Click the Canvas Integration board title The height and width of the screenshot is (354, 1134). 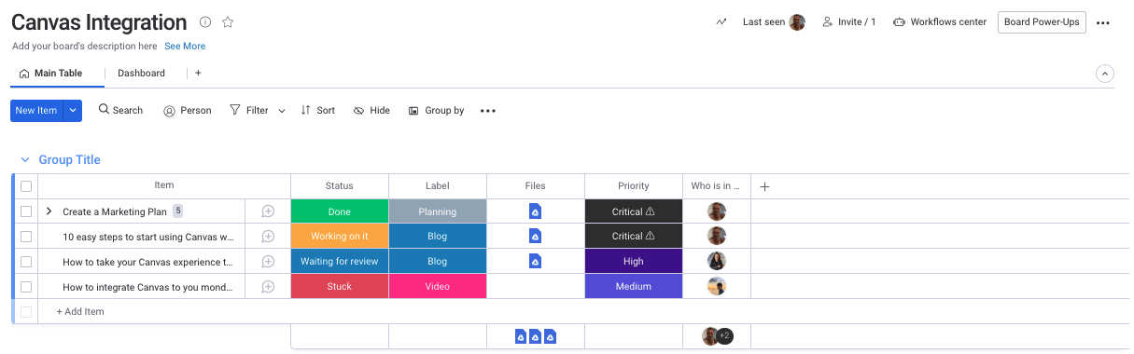point(99,22)
